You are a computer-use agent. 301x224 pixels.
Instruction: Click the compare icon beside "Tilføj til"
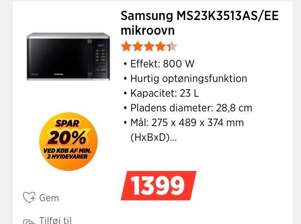pyautogui.click(x=29, y=222)
